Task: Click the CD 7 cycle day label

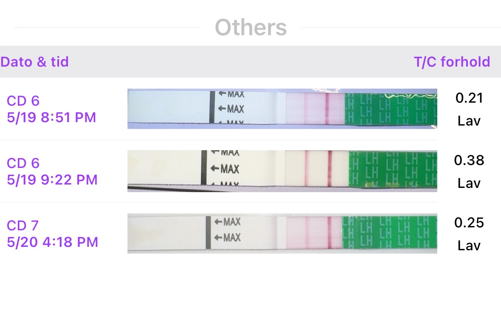Action: point(23,226)
